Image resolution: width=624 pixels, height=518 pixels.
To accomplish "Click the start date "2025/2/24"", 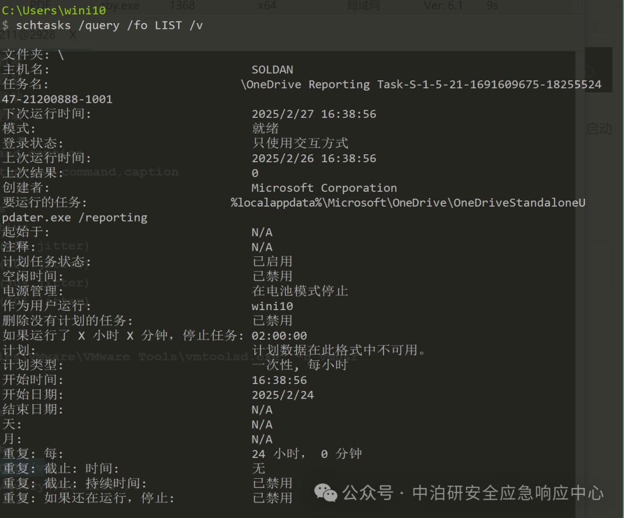I will click(x=283, y=395).
